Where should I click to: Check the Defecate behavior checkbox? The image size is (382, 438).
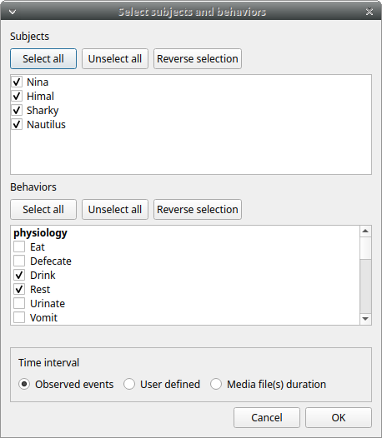(x=19, y=261)
